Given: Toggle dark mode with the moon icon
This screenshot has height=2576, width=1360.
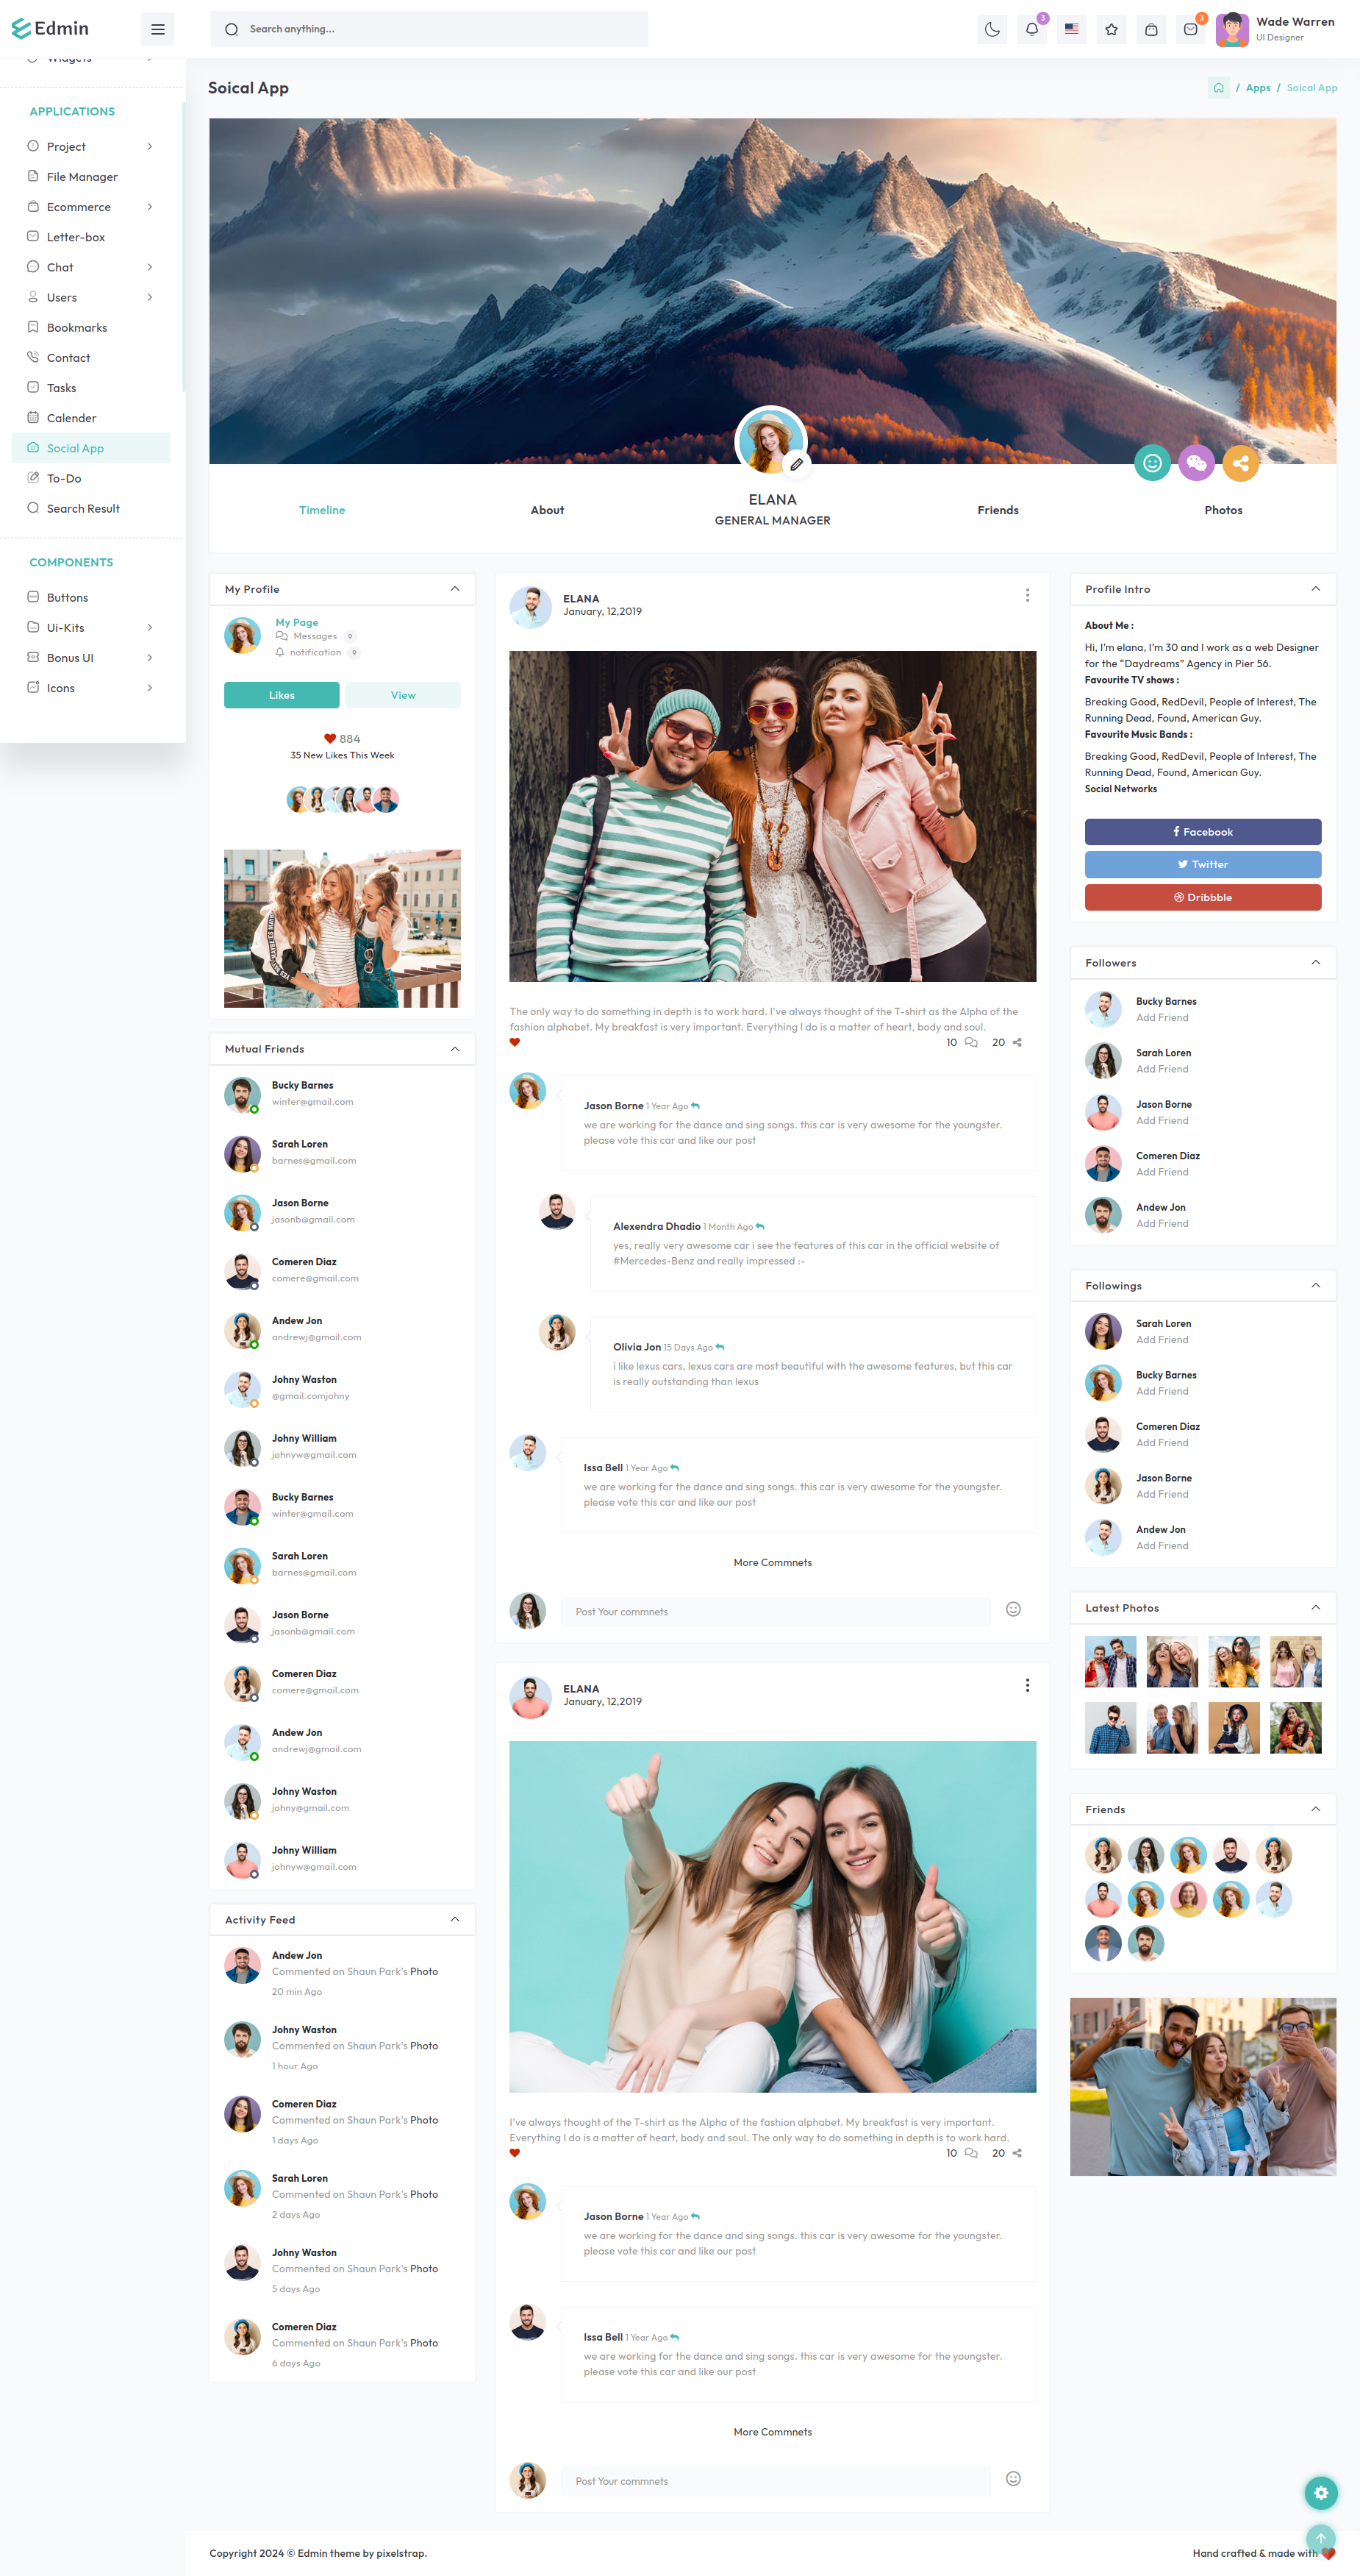Looking at the screenshot, I should (991, 29).
